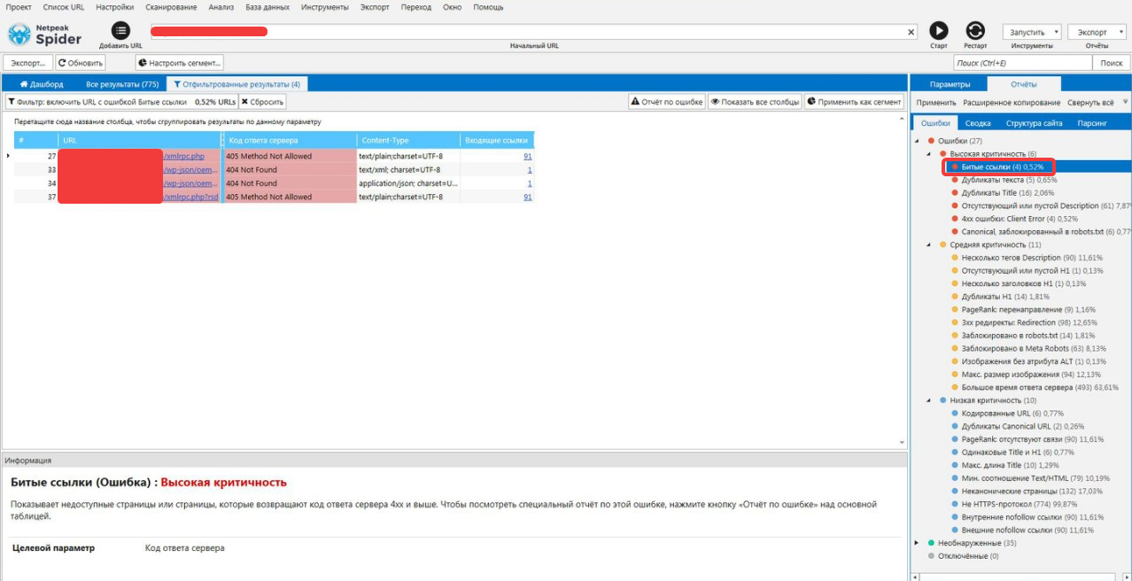Click the Рестарт circular arrows icon
This screenshot has width=1132, height=581.
point(975,30)
